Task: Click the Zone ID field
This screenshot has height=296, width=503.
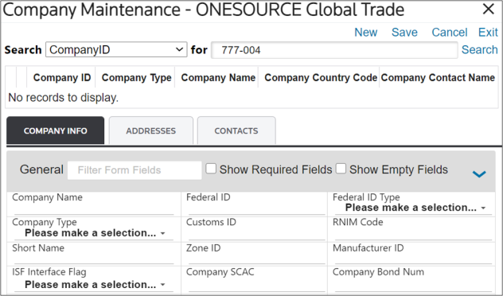Action: [x=256, y=259]
